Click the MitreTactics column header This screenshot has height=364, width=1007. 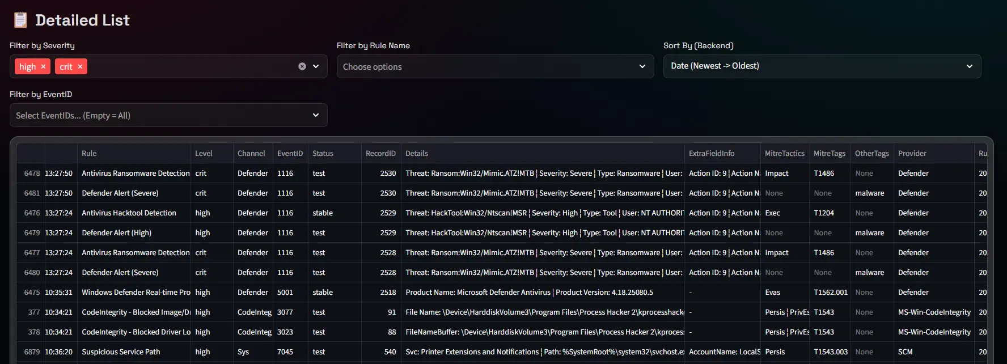click(x=784, y=154)
